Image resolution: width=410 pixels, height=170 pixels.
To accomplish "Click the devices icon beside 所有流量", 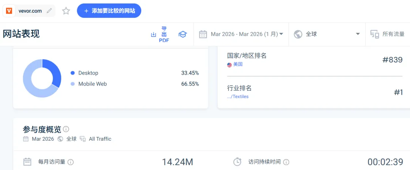I will [x=375, y=34].
